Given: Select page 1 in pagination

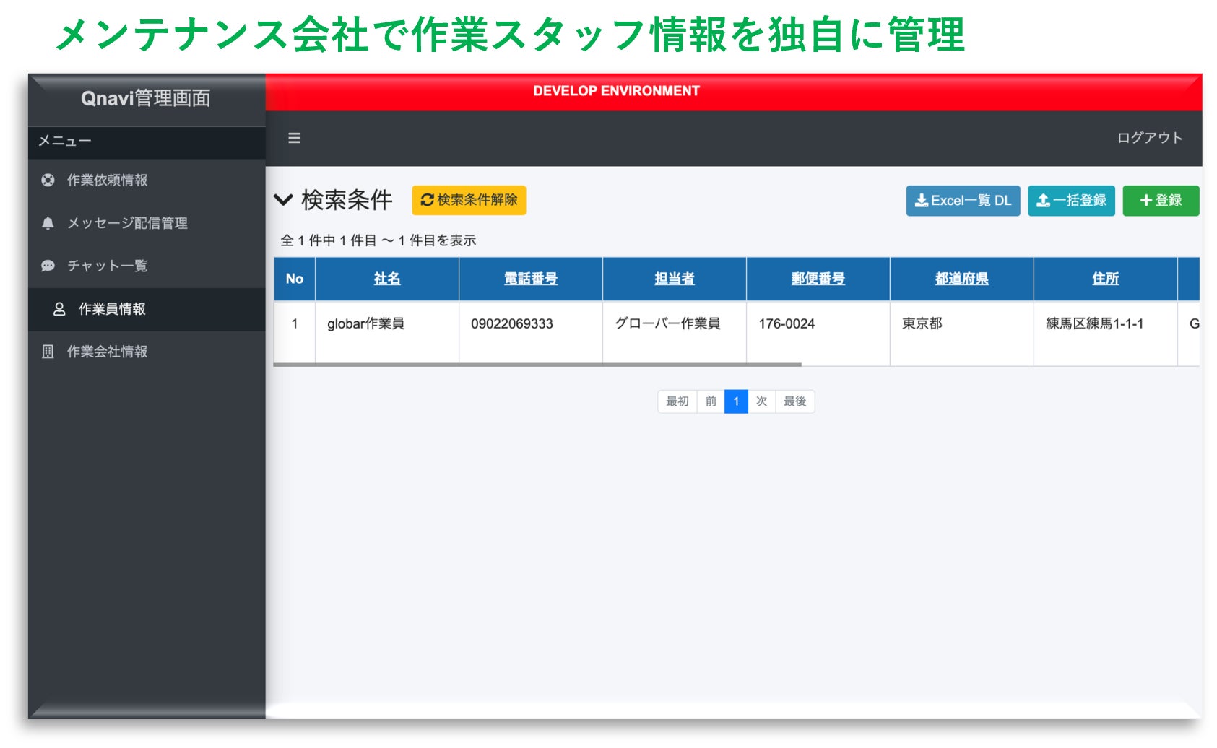Looking at the screenshot, I should (x=736, y=401).
